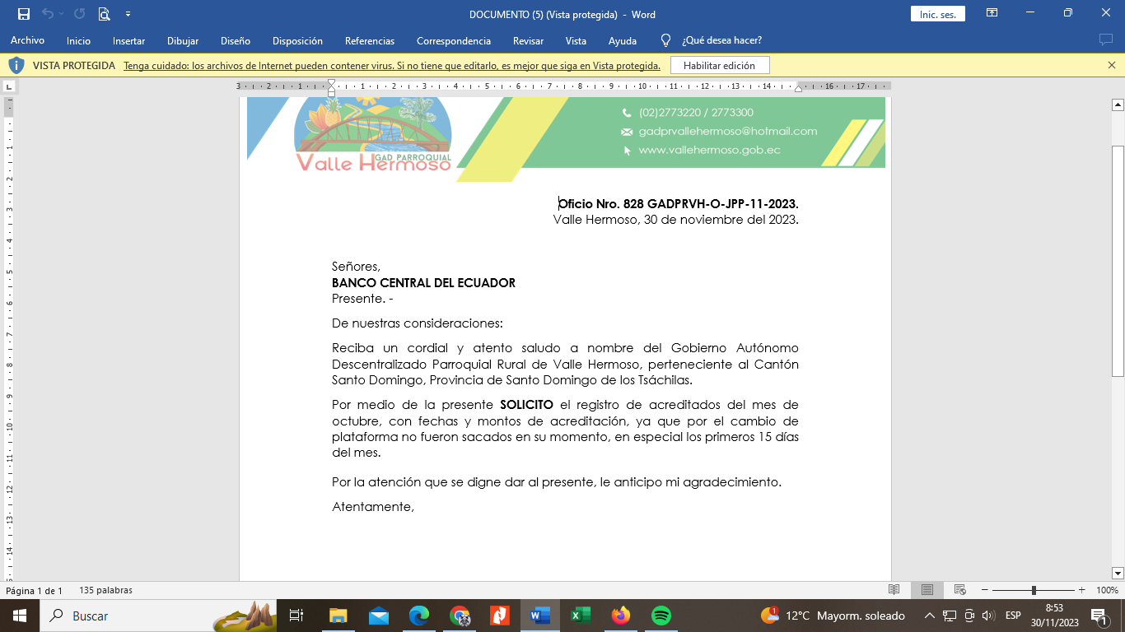This screenshot has height=632, width=1125.
Task: Switch to Print Layout view
Action: (927, 590)
